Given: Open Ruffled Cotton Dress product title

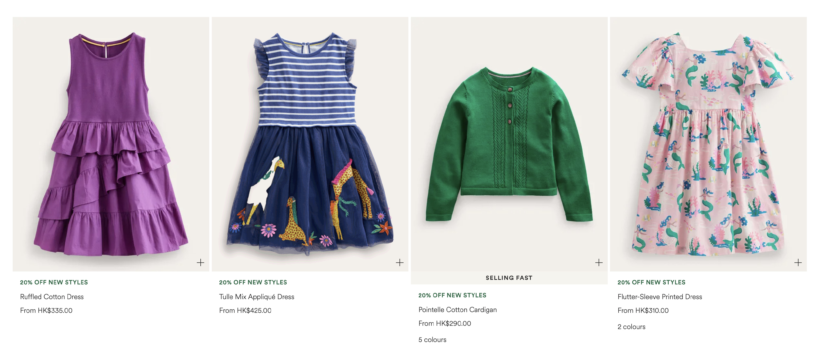Looking at the screenshot, I should [52, 297].
